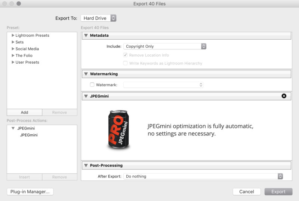The image size is (299, 201).
Task: Expand Lightroom Presets folder
Action: tap(13, 35)
